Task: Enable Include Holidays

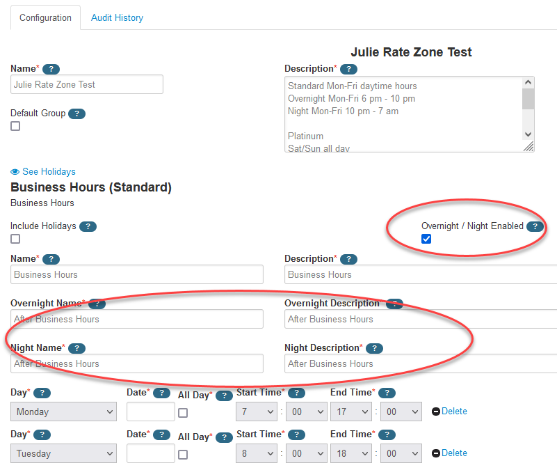Action: 15,239
